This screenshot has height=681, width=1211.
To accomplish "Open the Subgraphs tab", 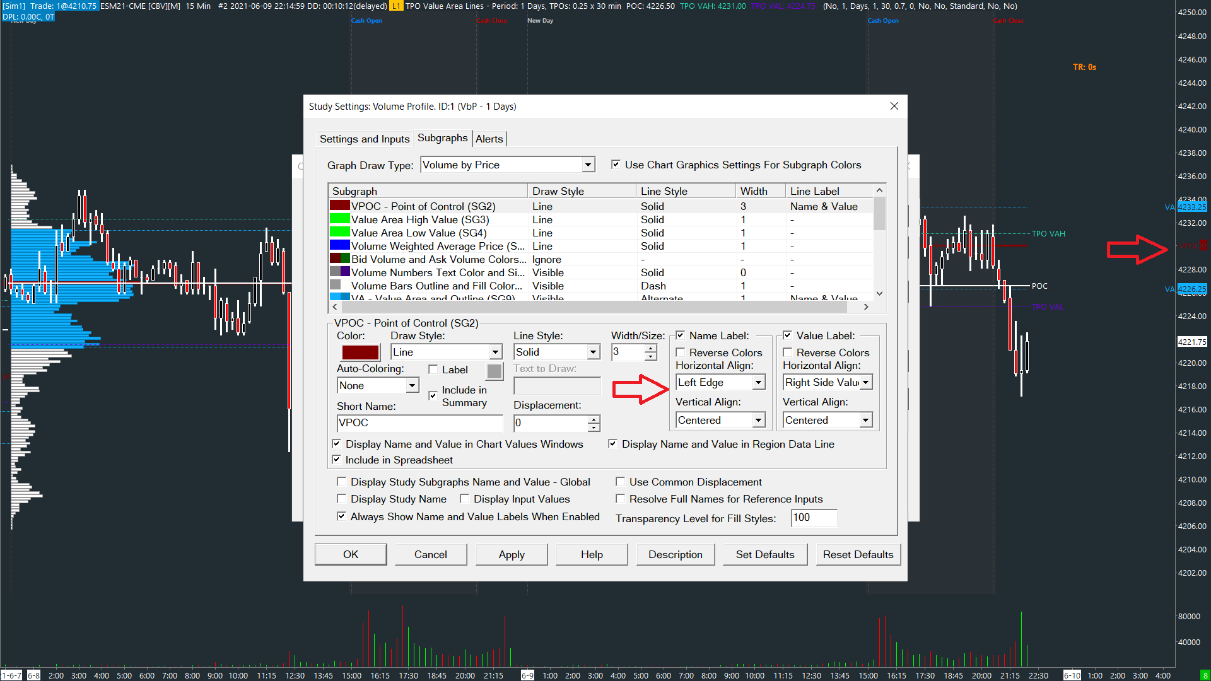I will 443,138.
